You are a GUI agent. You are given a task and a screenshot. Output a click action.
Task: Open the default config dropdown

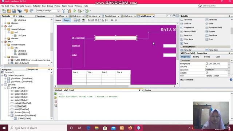click(59, 11)
